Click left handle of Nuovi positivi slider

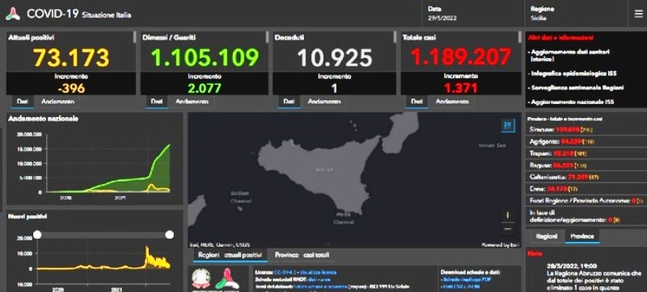(37, 235)
